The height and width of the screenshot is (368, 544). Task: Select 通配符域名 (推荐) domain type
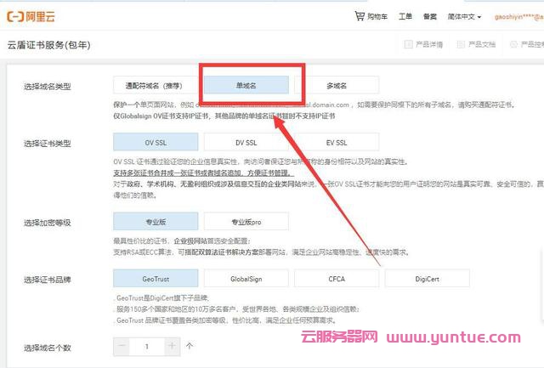[155, 85]
